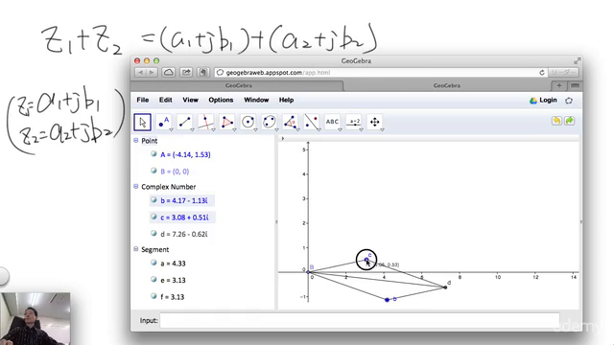Toggle visibility of complex number b
This screenshot has width=614, height=345.
coord(153,200)
